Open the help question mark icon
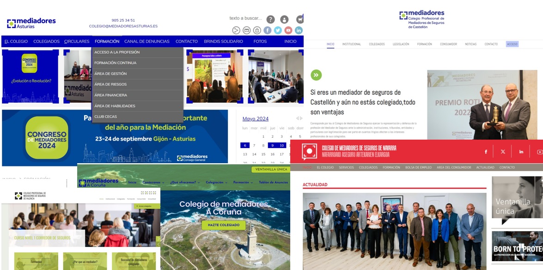This screenshot has width=543, height=270. [x=270, y=19]
